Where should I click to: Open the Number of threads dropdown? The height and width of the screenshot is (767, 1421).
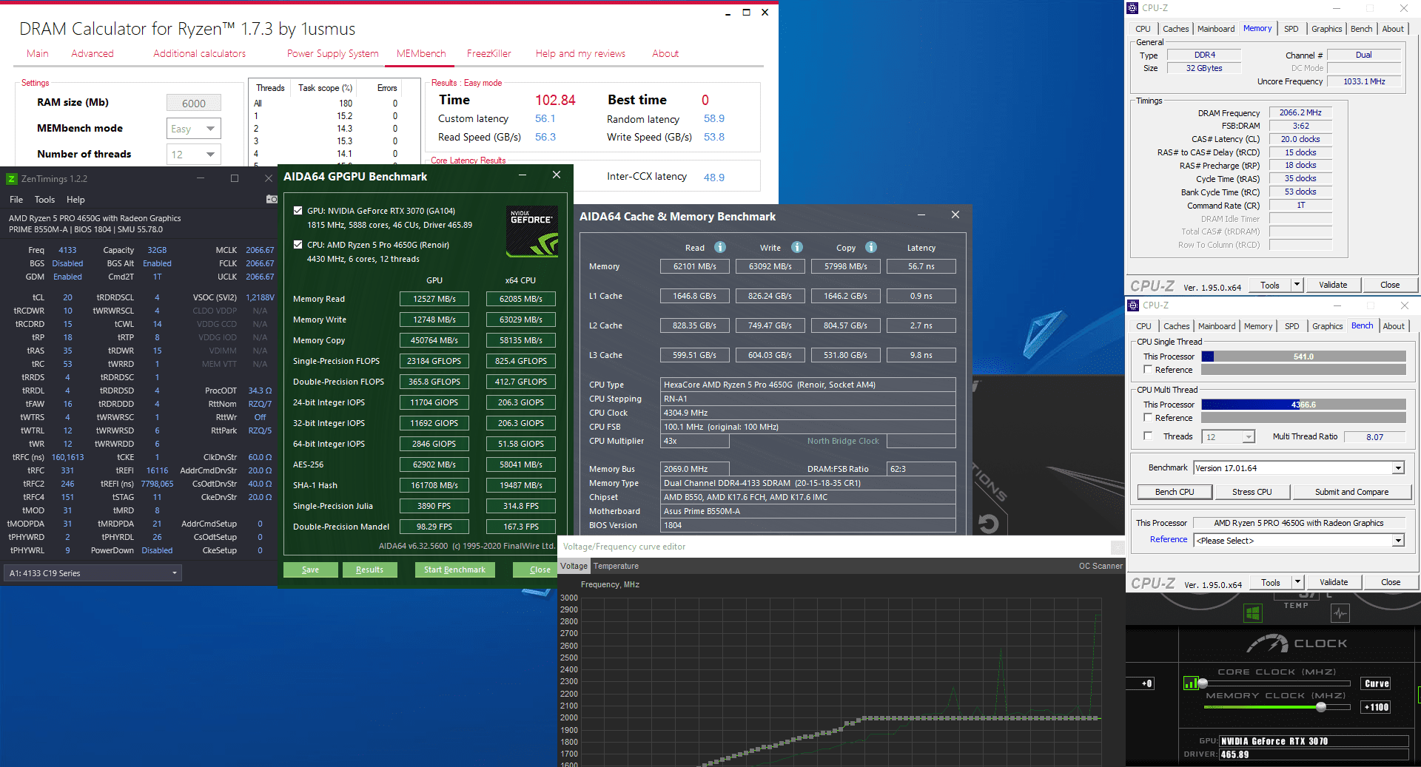[x=194, y=155]
